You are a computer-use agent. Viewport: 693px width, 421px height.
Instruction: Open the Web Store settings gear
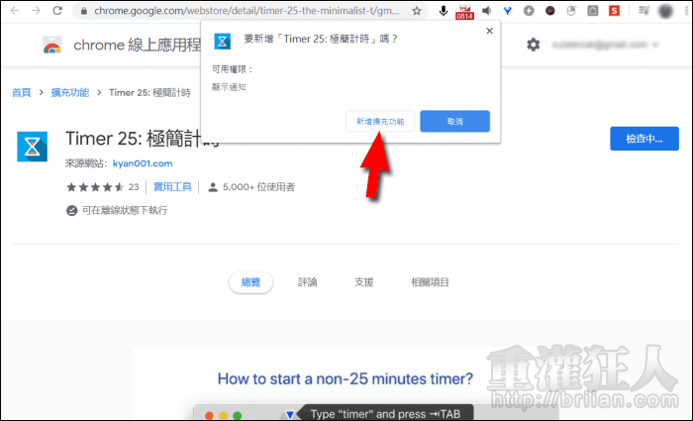(x=534, y=45)
